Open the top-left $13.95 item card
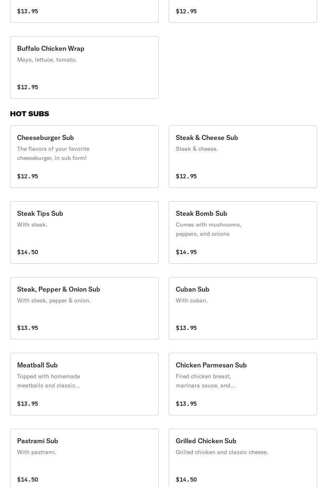 point(84,10)
